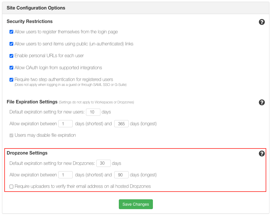This screenshot has height=216, width=272.
Task: Uncheck require two step authentication
Action: point(12,80)
